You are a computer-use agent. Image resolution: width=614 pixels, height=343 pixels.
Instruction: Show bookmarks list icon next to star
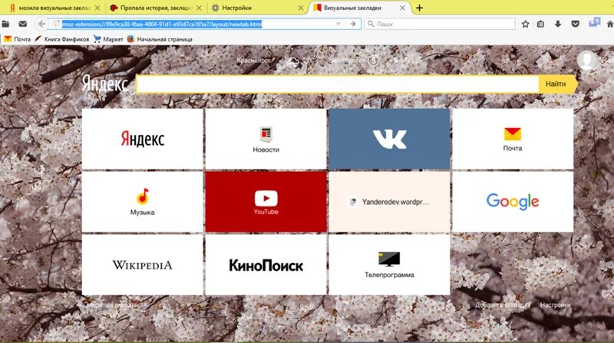click(x=541, y=24)
